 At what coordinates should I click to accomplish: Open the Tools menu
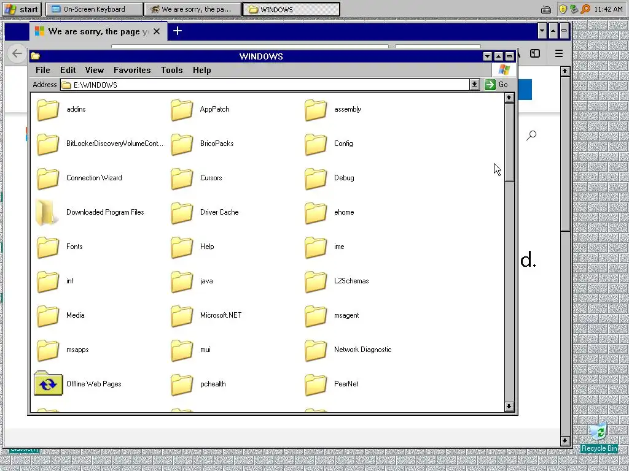click(x=172, y=70)
